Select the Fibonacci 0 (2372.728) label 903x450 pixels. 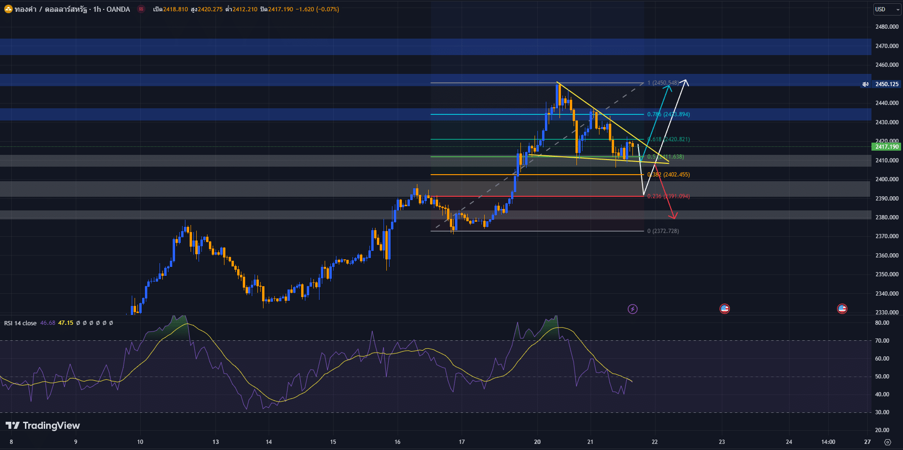[663, 231]
